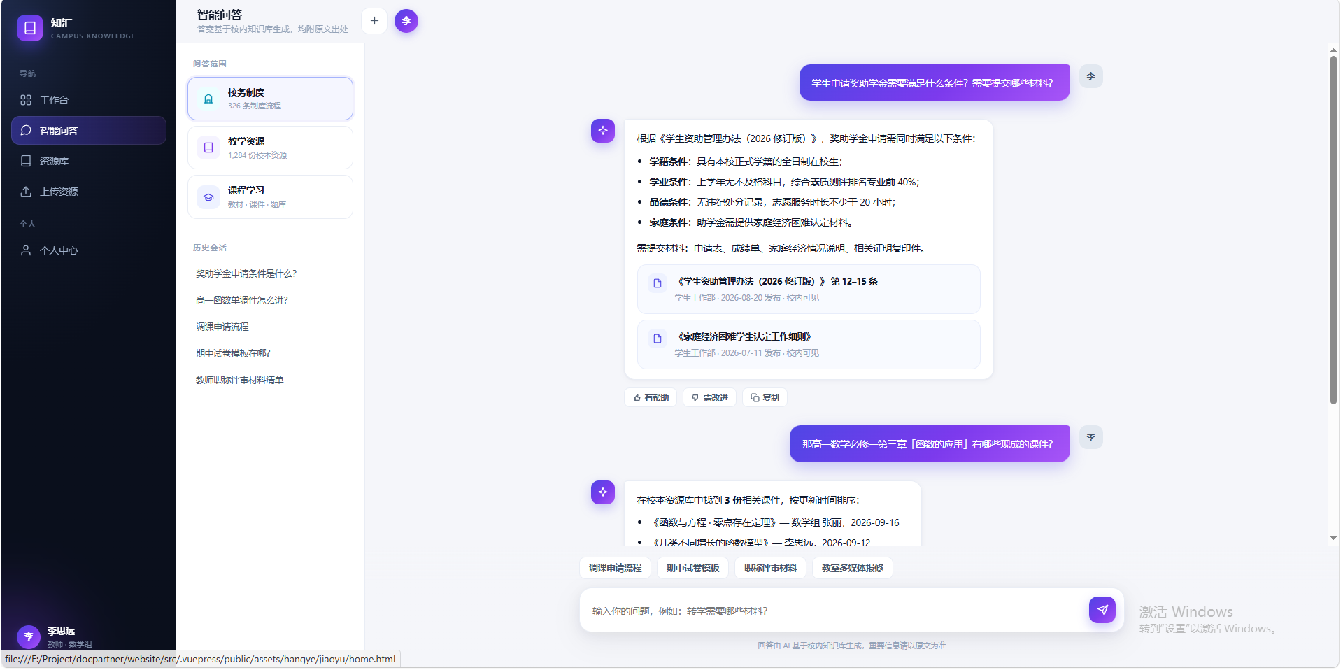Open citation 《家庭经济困难学生认定工作细则》

pyautogui.click(x=809, y=344)
